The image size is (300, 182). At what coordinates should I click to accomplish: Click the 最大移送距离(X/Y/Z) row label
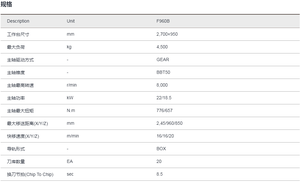click(27, 123)
